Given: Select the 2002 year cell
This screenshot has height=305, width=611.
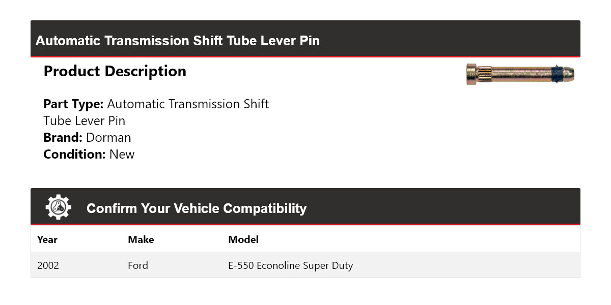Looking at the screenshot, I should point(48,265).
